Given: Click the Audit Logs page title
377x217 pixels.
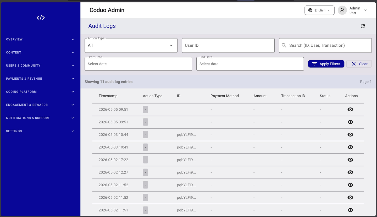Looking at the screenshot, I should click(x=102, y=26).
